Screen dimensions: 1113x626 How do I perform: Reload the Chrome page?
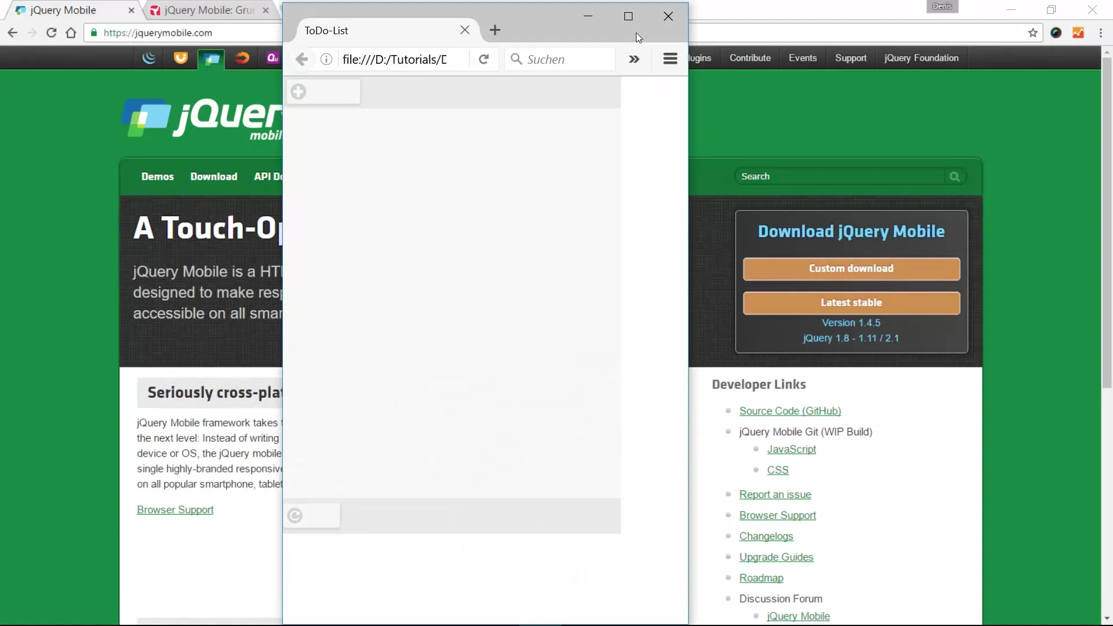click(x=52, y=33)
